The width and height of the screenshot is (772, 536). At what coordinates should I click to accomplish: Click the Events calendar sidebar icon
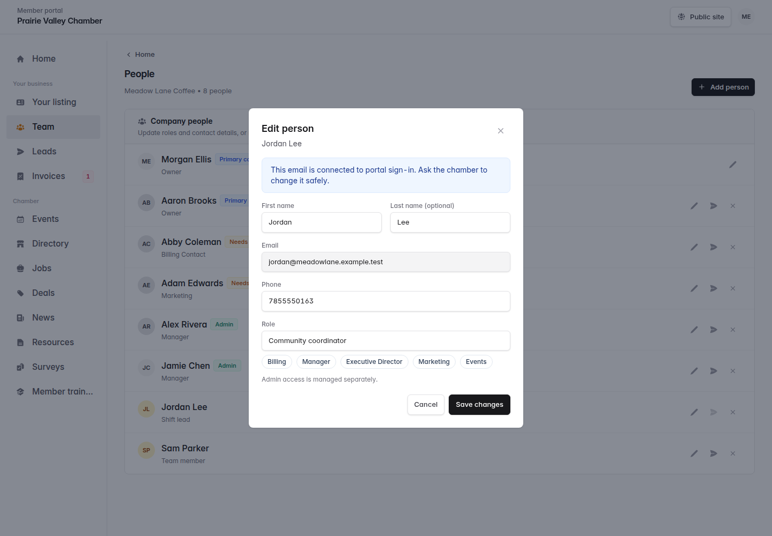click(20, 219)
